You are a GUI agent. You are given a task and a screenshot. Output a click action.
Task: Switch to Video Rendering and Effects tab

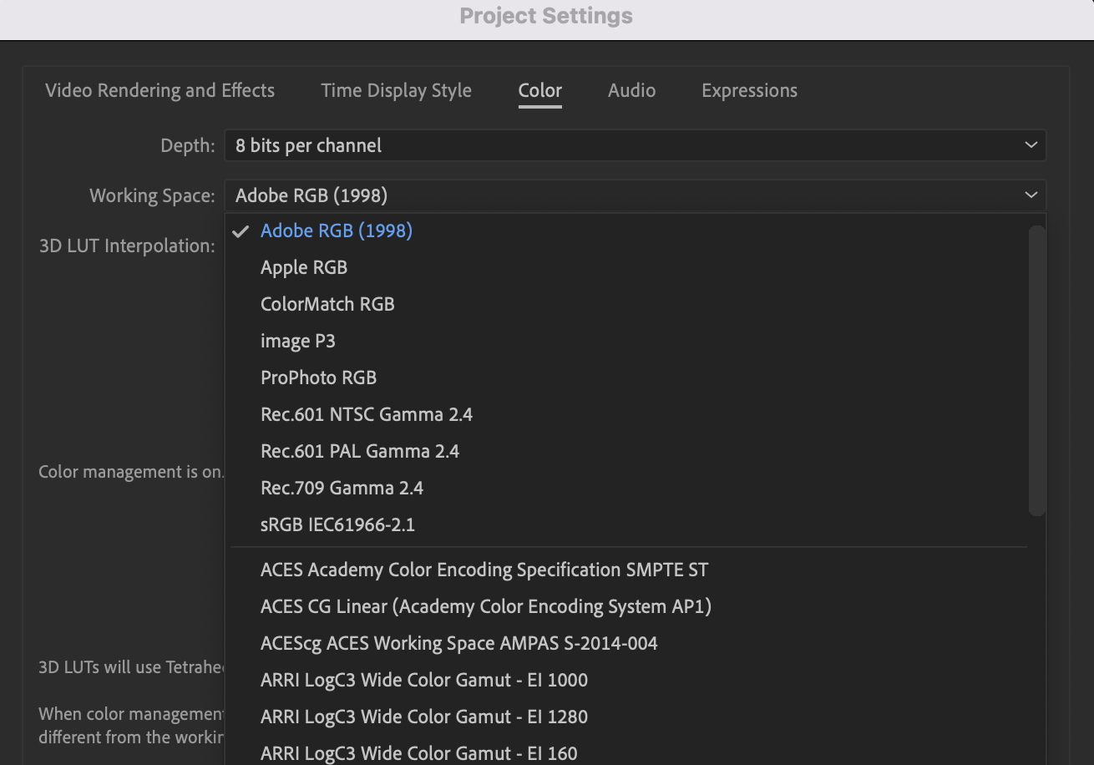coord(160,90)
